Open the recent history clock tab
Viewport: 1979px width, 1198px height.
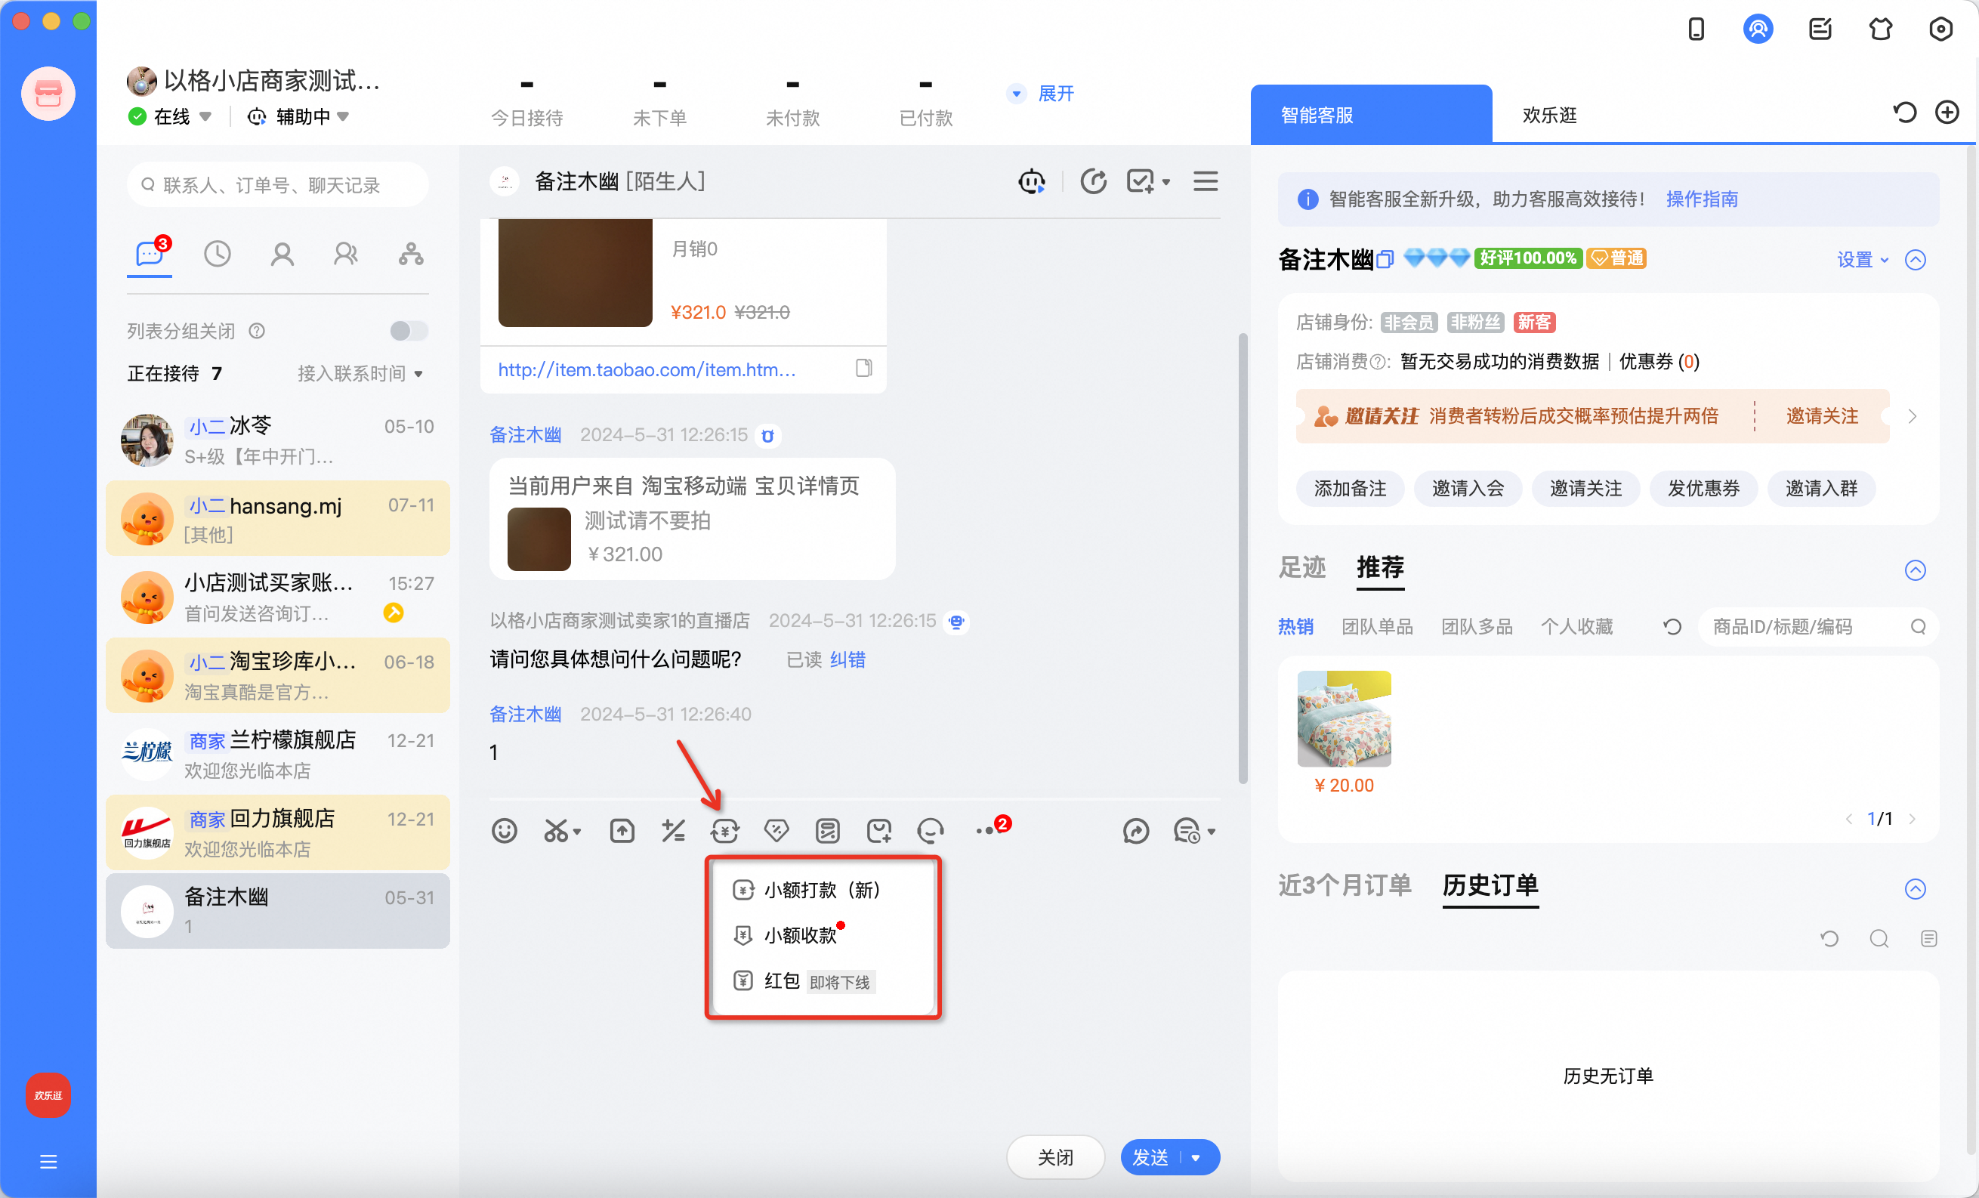pos(217,254)
